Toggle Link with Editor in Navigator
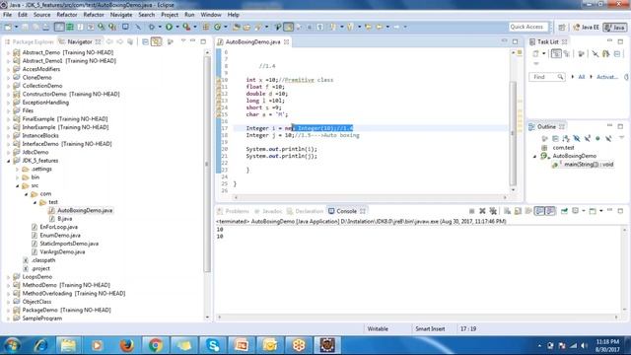Screen dimensions: 631x355 (156, 41)
